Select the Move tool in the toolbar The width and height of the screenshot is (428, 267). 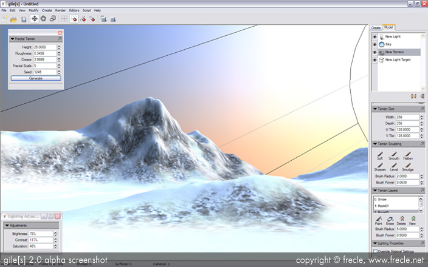(x=35, y=19)
